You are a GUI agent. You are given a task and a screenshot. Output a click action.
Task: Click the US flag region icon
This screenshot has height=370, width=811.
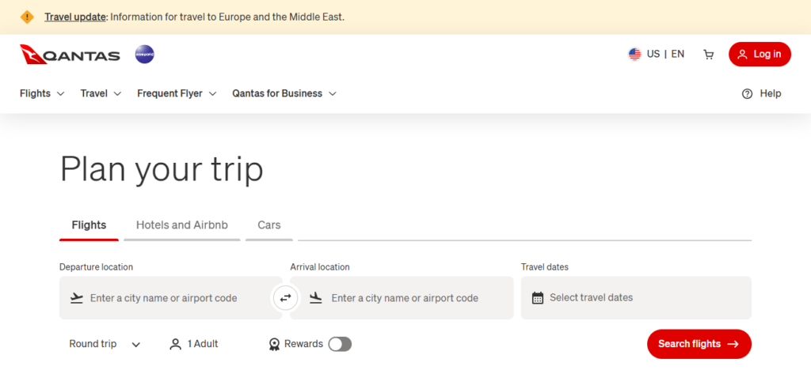click(x=634, y=55)
